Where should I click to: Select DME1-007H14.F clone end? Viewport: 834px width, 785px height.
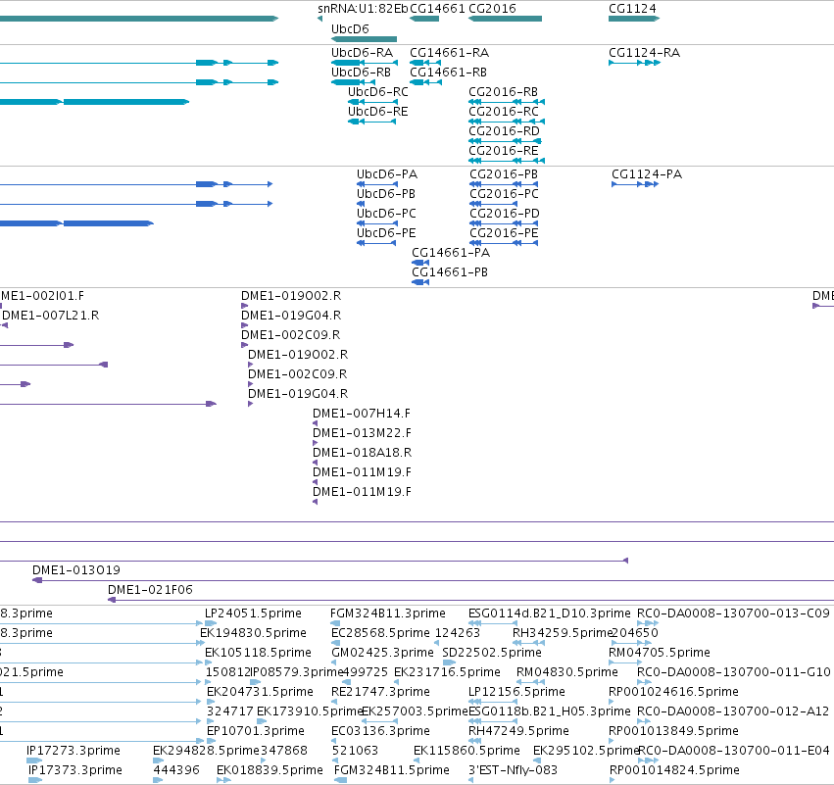pyautogui.click(x=315, y=424)
